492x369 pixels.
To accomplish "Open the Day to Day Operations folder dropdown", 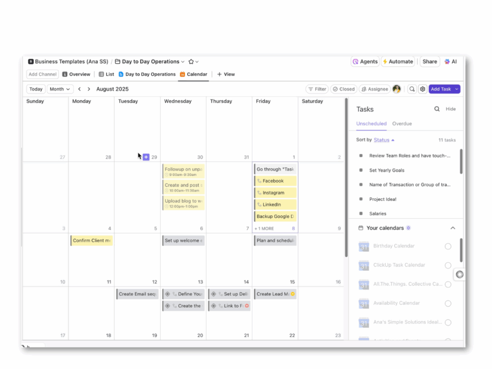I will point(183,62).
